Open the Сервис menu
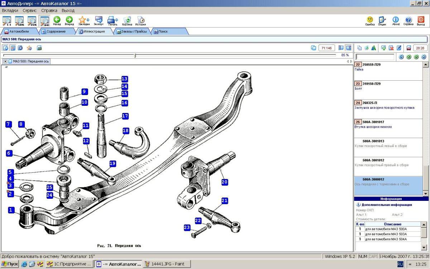430x269 pixels. point(30,10)
